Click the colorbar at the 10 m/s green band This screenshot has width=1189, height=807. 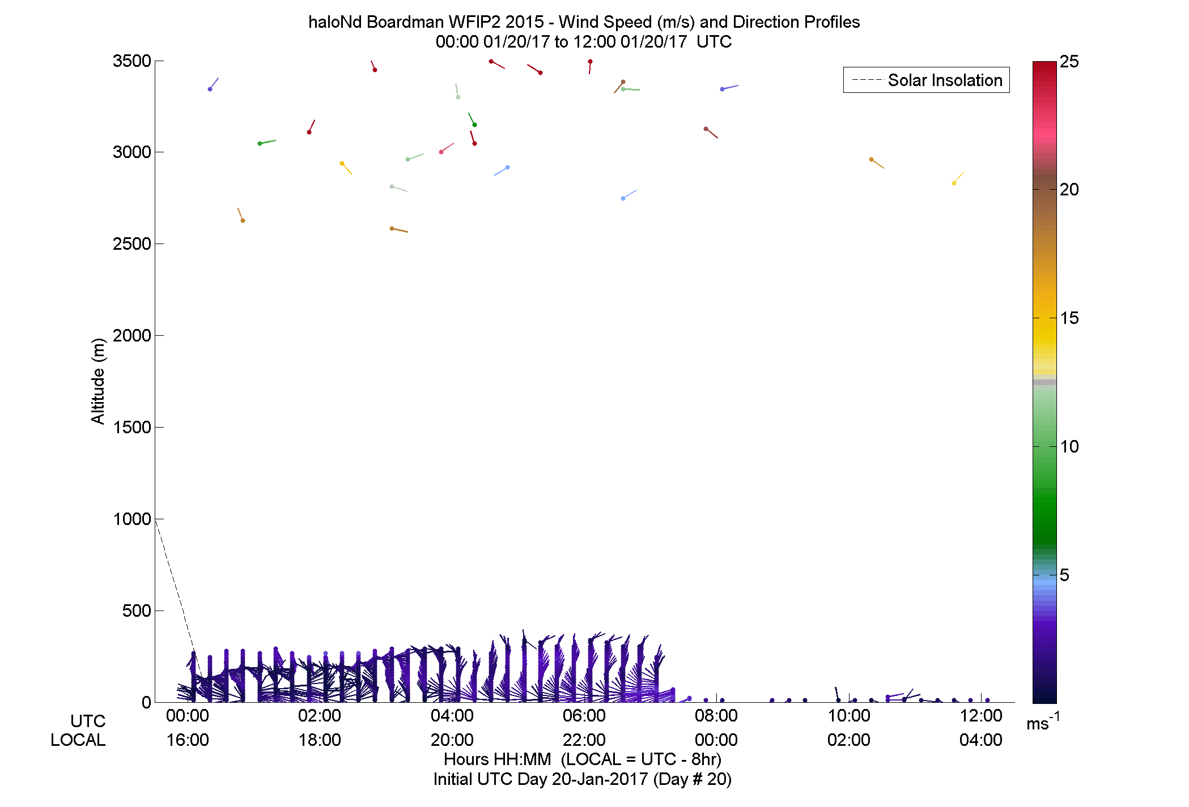pos(1044,446)
